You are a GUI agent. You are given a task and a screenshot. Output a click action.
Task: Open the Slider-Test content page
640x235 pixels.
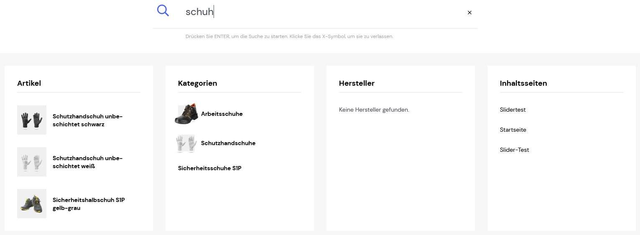point(515,150)
